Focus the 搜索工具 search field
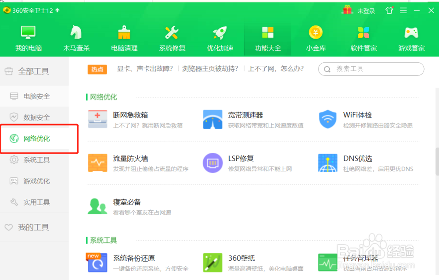Screen dimensions: 439x280 click(x=371, y=69)
